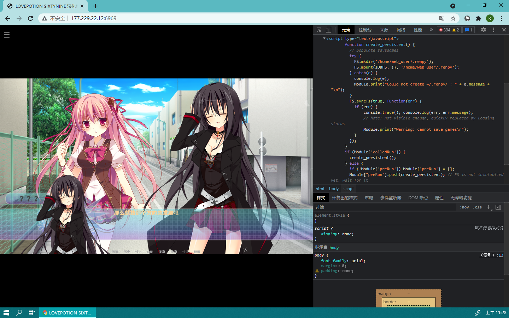Click the address bar URL 177.229.22.12:6969
This screenshot has height=318, width=509.
(x=94, y=18)
